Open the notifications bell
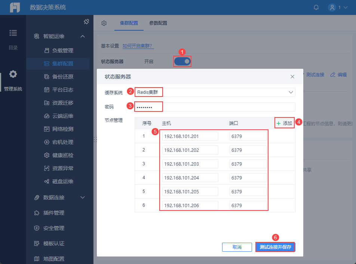This screenshot has height=264, width=356. tap(316, 7)
